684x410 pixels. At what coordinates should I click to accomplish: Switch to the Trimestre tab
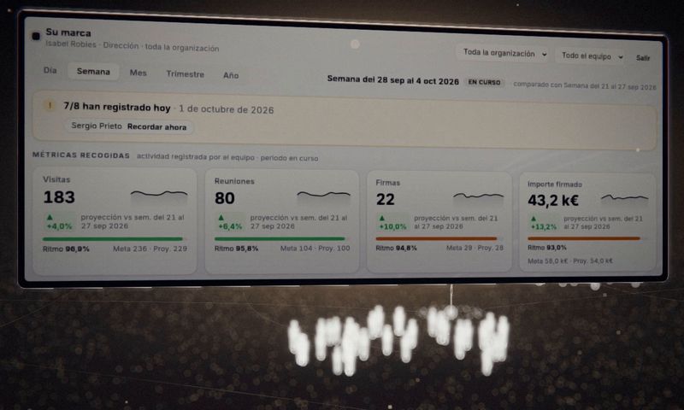pos(185,74)
